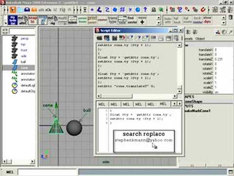234x176 pixels.
Task: Click history pane's horizontal scrollbar thumb
Action: coord(117,96)
